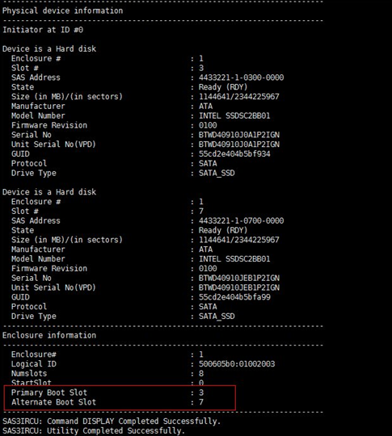This screenshot has height=436, width=392.
Task: Click the first 'Device is a Hard disk' line
Action: pos(49,49)
